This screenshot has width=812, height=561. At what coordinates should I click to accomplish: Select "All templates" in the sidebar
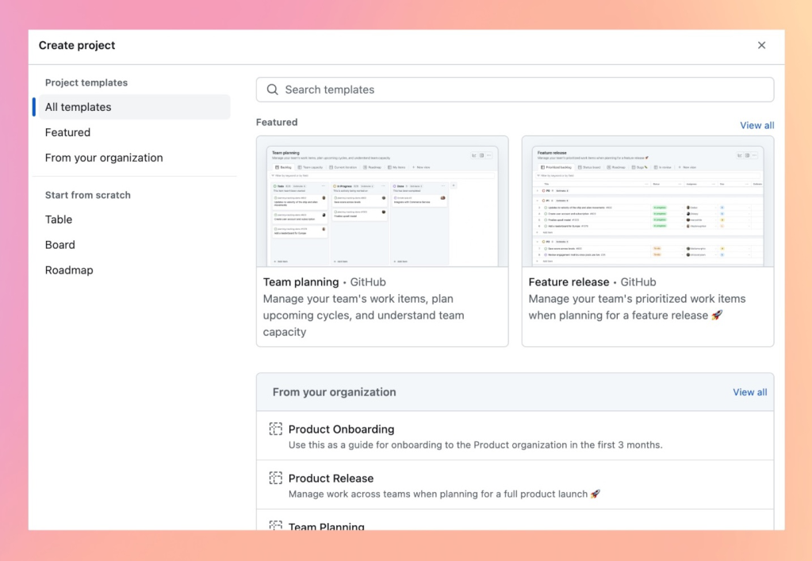(78, 107)
